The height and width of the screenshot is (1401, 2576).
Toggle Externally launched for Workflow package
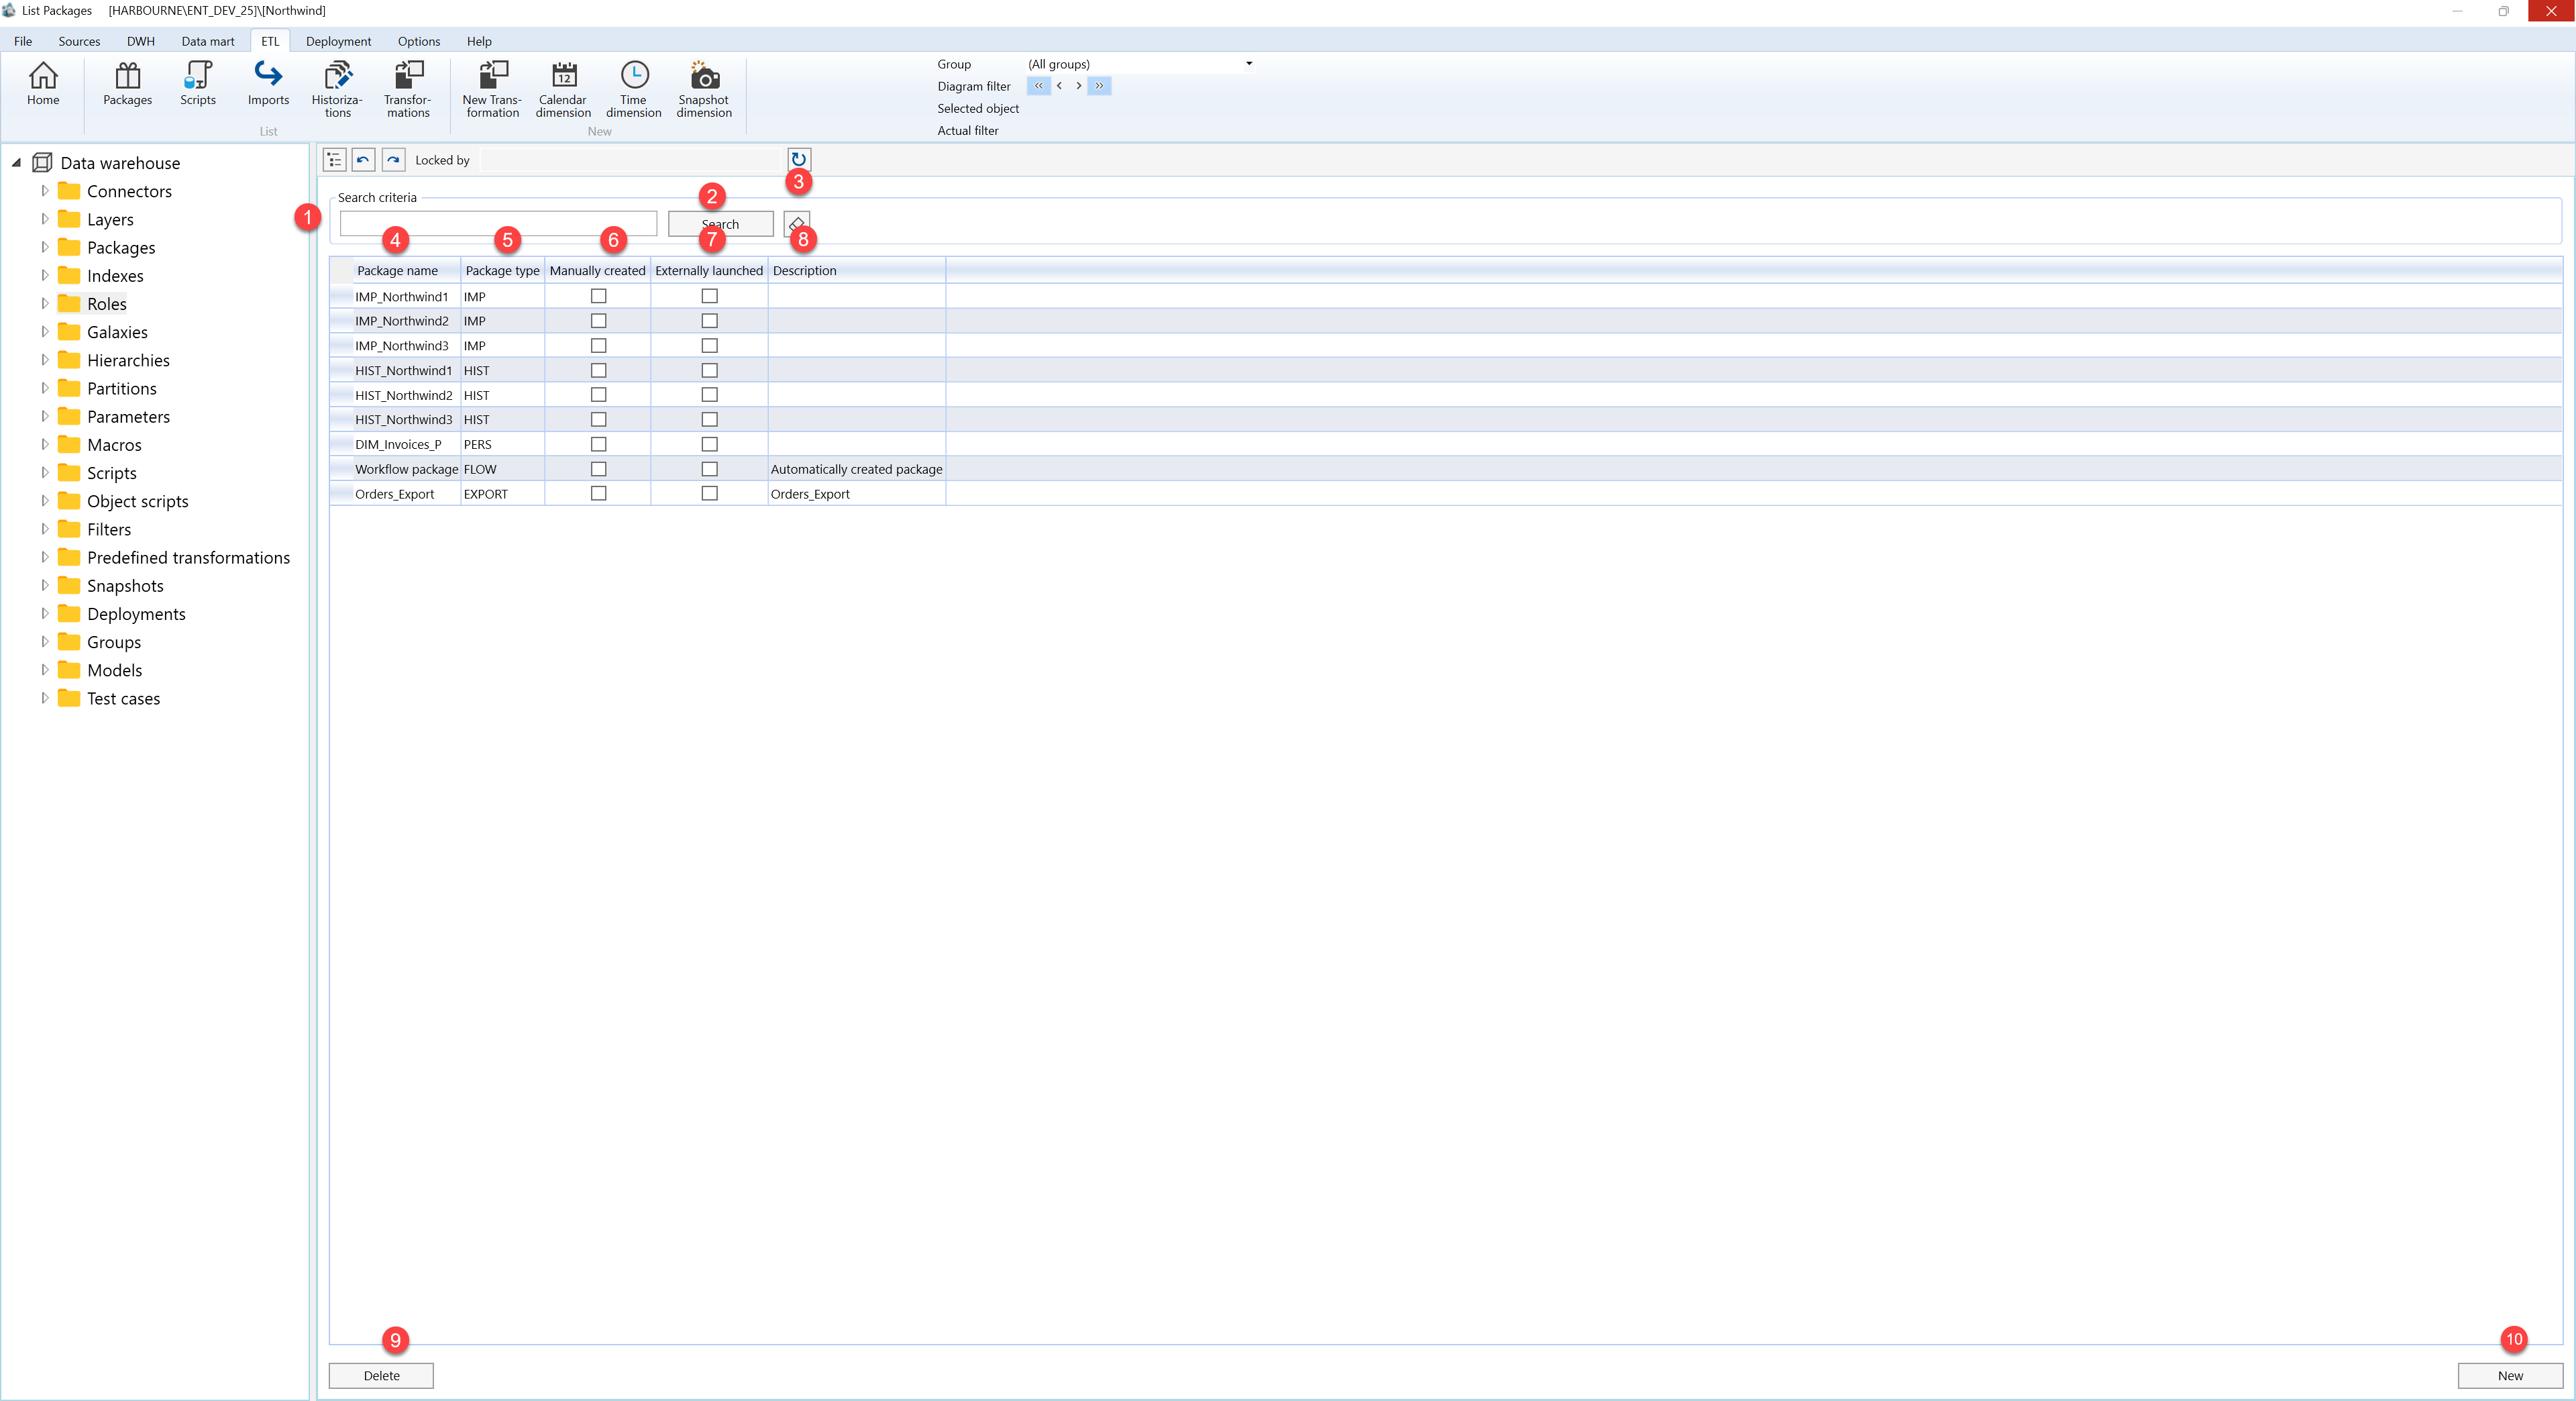[709, 469]
